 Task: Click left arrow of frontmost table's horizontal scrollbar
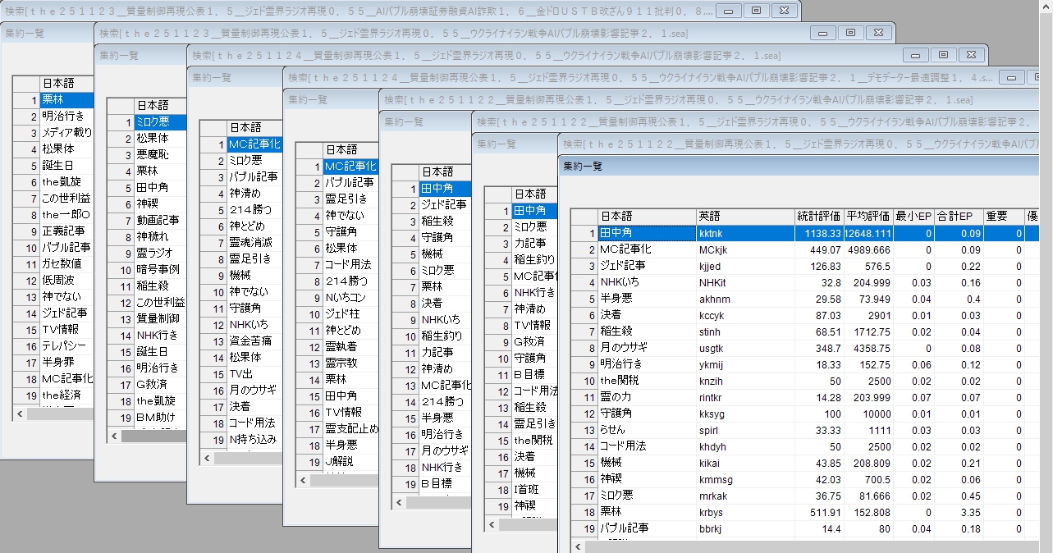[579, 546]
